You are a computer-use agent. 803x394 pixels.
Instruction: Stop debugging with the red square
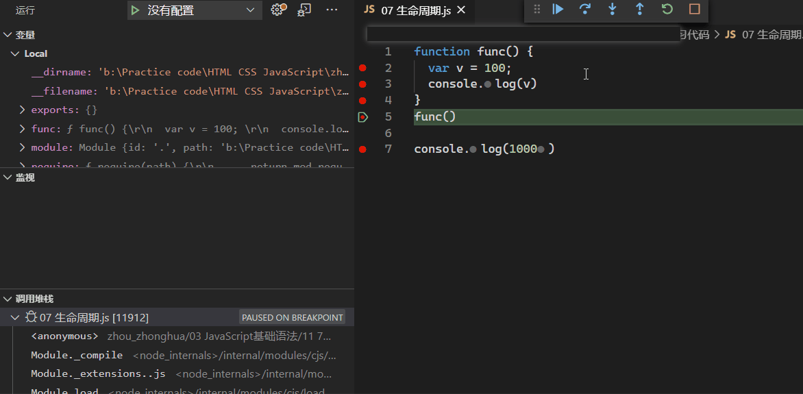[695, 10]
